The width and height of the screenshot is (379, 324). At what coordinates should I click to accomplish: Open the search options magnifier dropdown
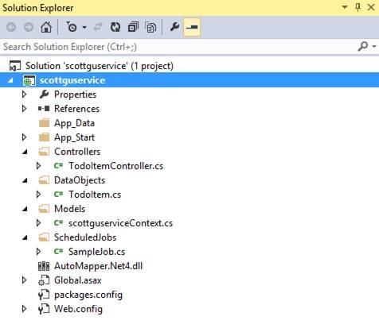click(x=367, y=47)
